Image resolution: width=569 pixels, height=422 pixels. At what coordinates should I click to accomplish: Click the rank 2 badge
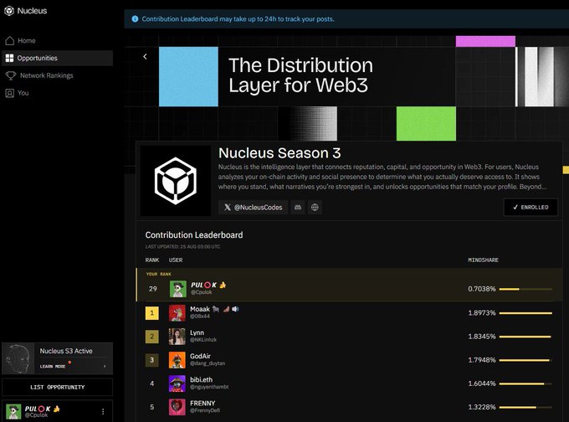(152, 337)
